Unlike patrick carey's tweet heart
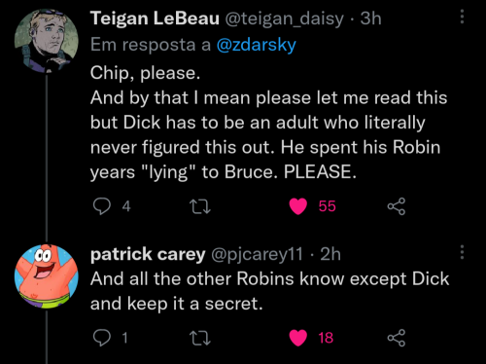Image resolution: width=486 pixels, height=364 pixels. coord(298,338)
